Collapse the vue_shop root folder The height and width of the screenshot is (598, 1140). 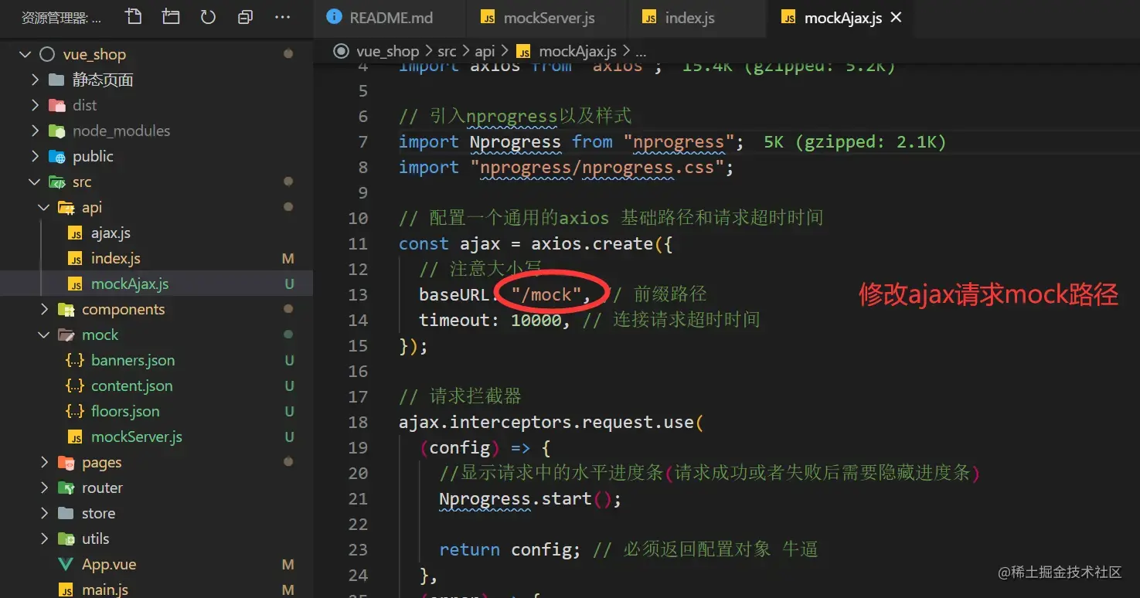click(26, 54)
